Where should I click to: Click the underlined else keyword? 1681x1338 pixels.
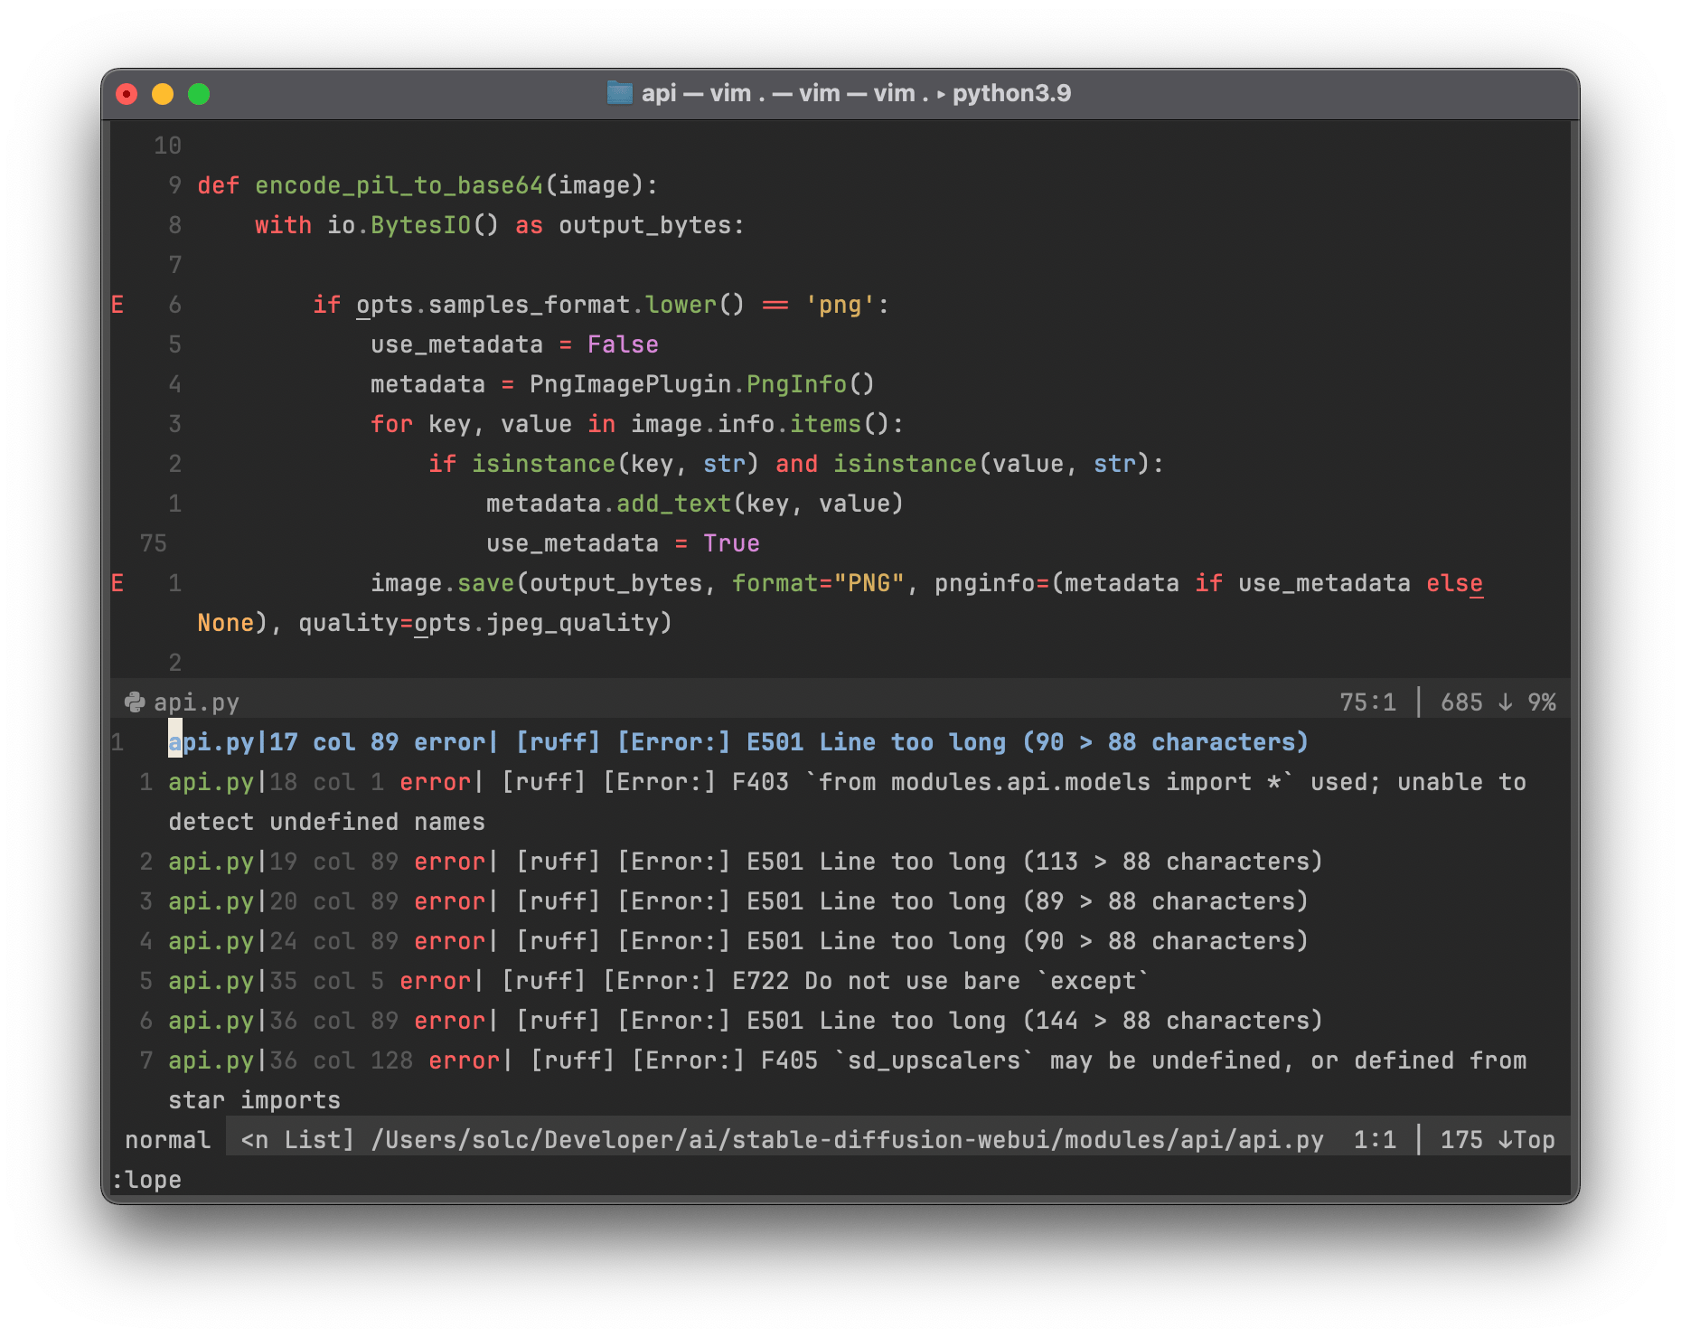tap(1454, 583)
